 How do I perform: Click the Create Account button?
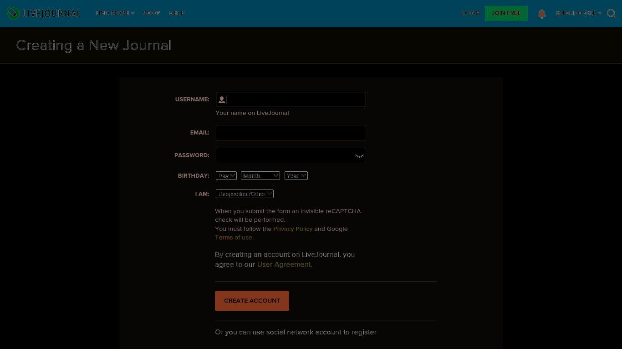[252, 301]
